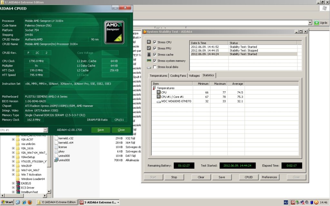Click the EASEUS archive icon in tree
Image resolution: width=330 pixels, height=206 pixels.
(18, 183)
